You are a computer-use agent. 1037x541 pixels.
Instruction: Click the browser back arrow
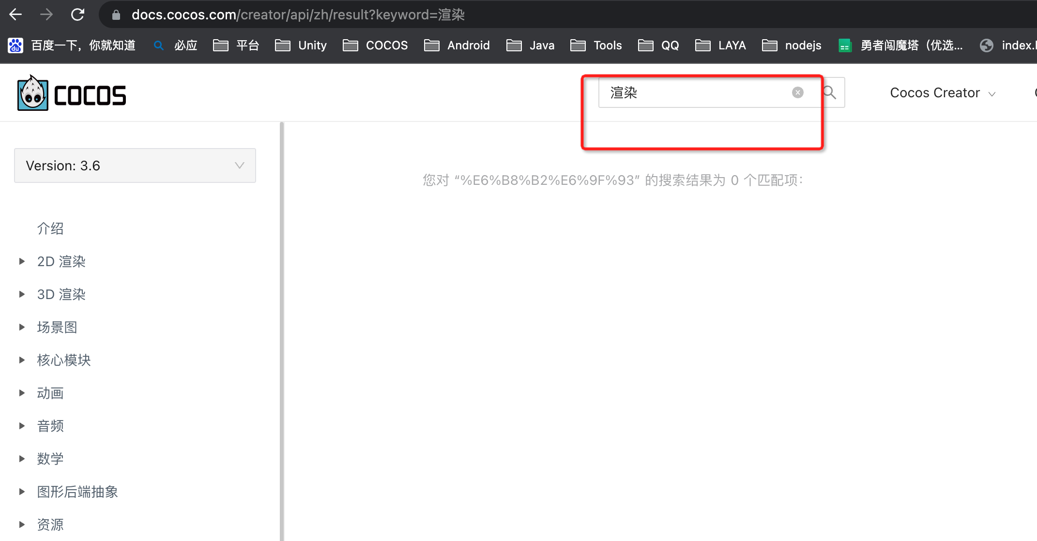coord(15,15)
